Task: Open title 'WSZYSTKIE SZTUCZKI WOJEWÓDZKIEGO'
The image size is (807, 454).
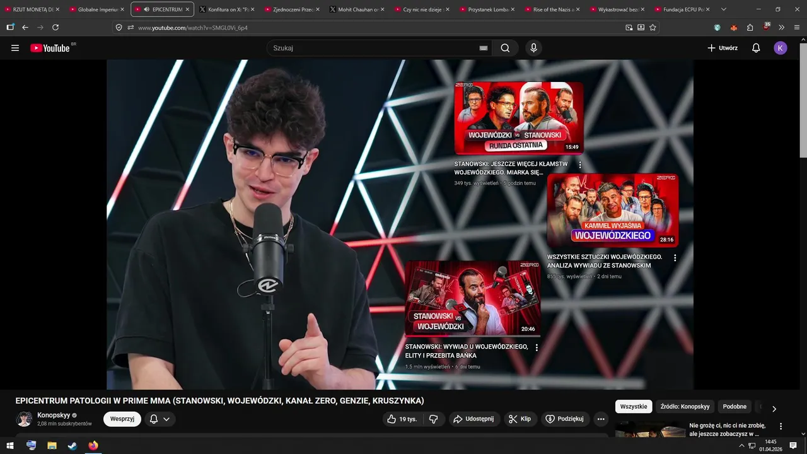Action: click(x=605, y=261)
